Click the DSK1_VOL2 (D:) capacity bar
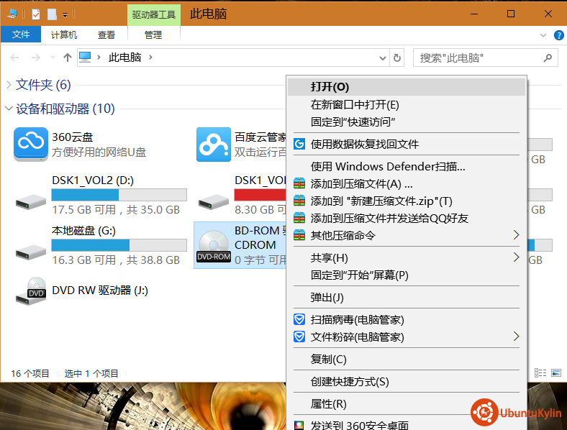The width and height of the screenshot is (567, 430). [x=119, y=195]
